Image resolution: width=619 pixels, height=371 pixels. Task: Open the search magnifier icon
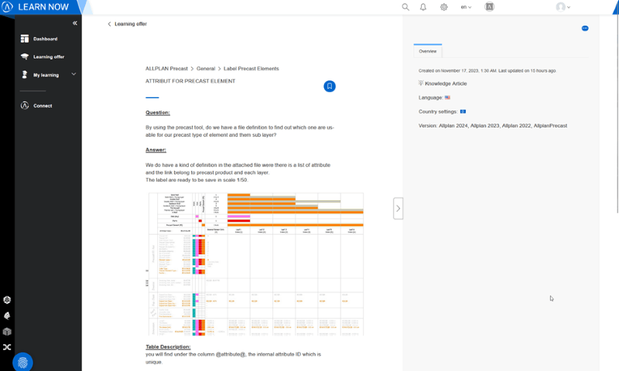click(405, 7)
